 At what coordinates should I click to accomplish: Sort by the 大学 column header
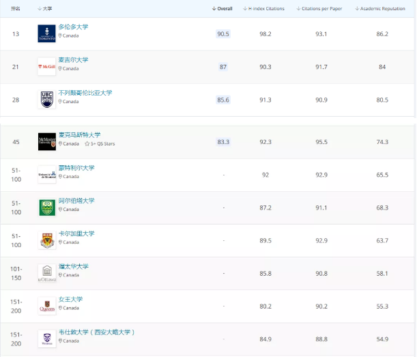click(44, 8)
